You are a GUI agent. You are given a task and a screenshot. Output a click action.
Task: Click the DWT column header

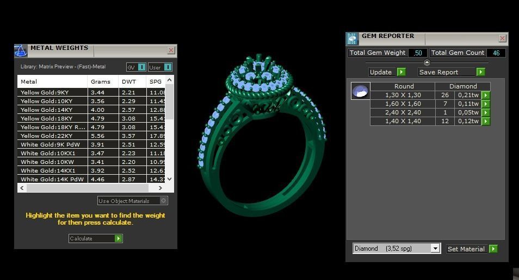point(132,81)
